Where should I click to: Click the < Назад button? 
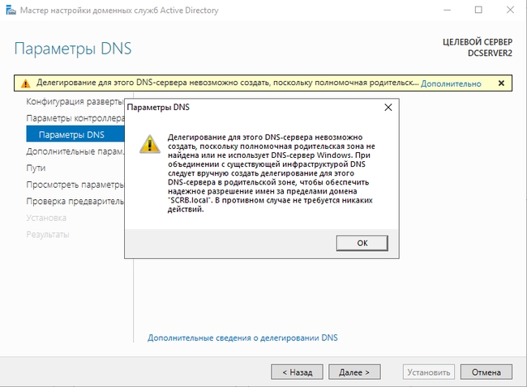(297, 372)
